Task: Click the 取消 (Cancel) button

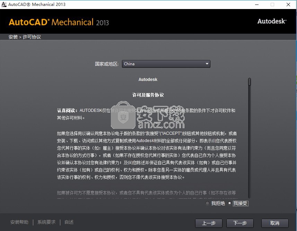Action: click(x=275, y=223)
